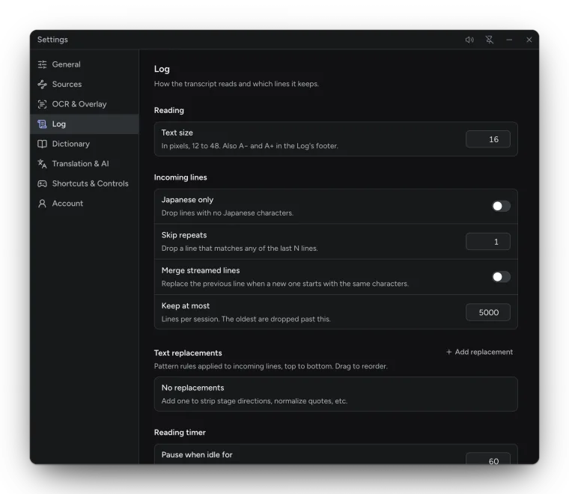
Task: Click the Text size label
Action: [177, 132]
